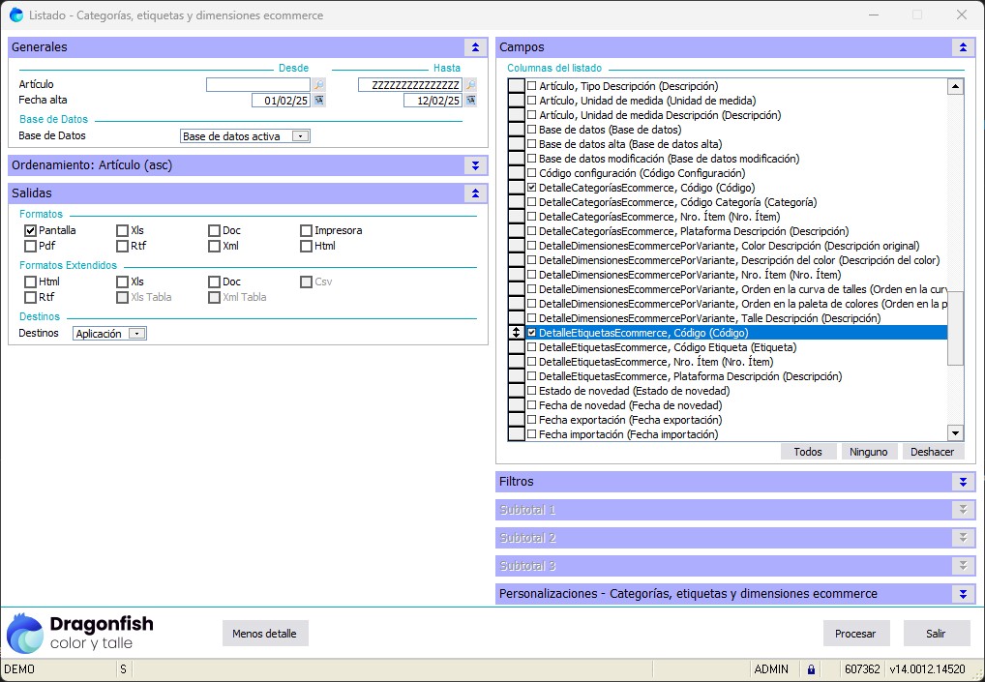This screenshot has width=985, height=682.
Task: Click the Todos button to select all columns
Action: [x=808, y=452]
